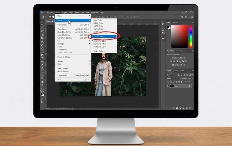Image resolution: width=232 pixels, height=146 pixels.
Task: Click the Quick Mask mode icon
Action: click(x=42, y=98)
